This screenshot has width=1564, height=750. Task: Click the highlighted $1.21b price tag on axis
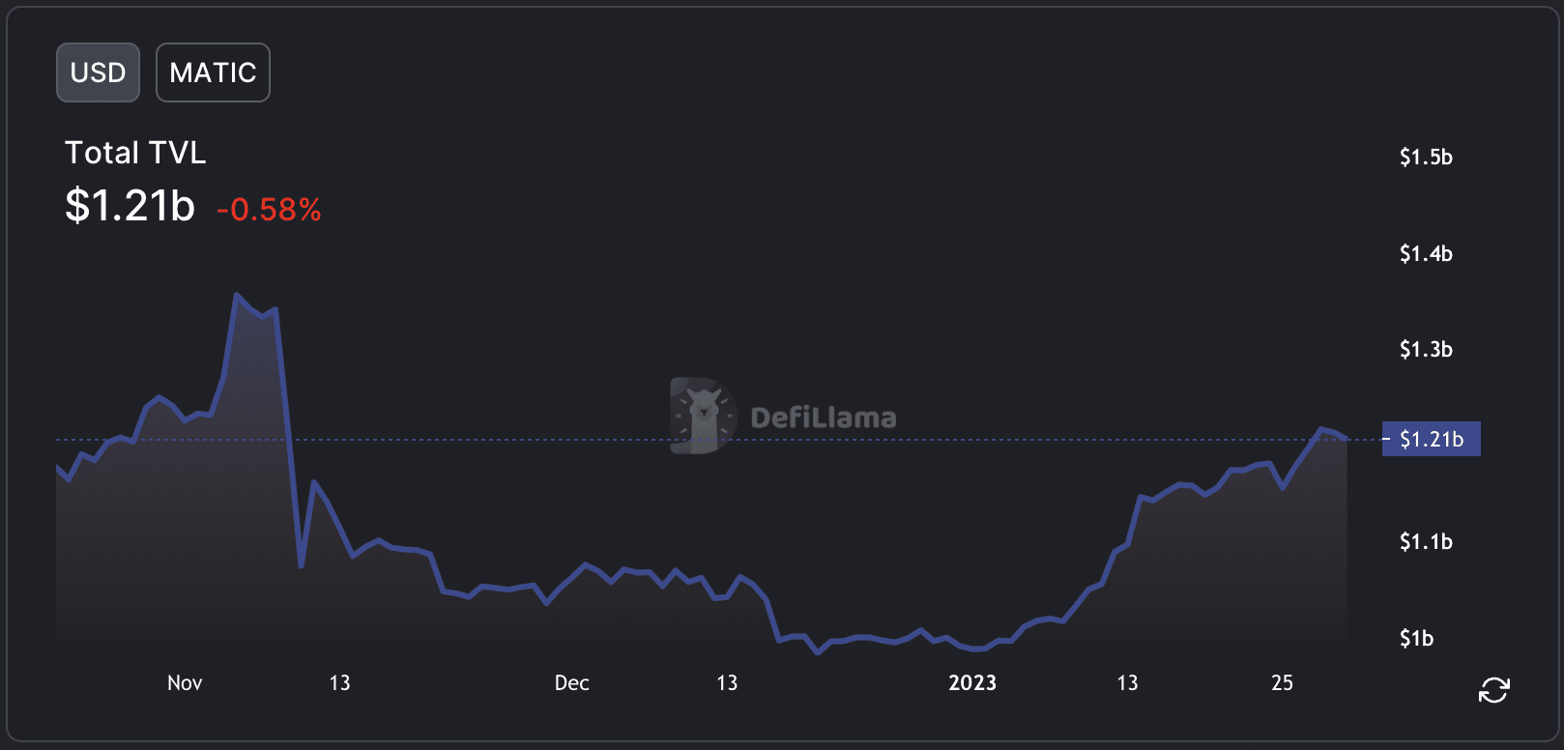1431,439
